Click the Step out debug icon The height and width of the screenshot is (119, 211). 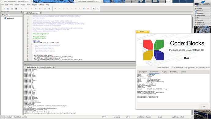click(x=72, y=9)
